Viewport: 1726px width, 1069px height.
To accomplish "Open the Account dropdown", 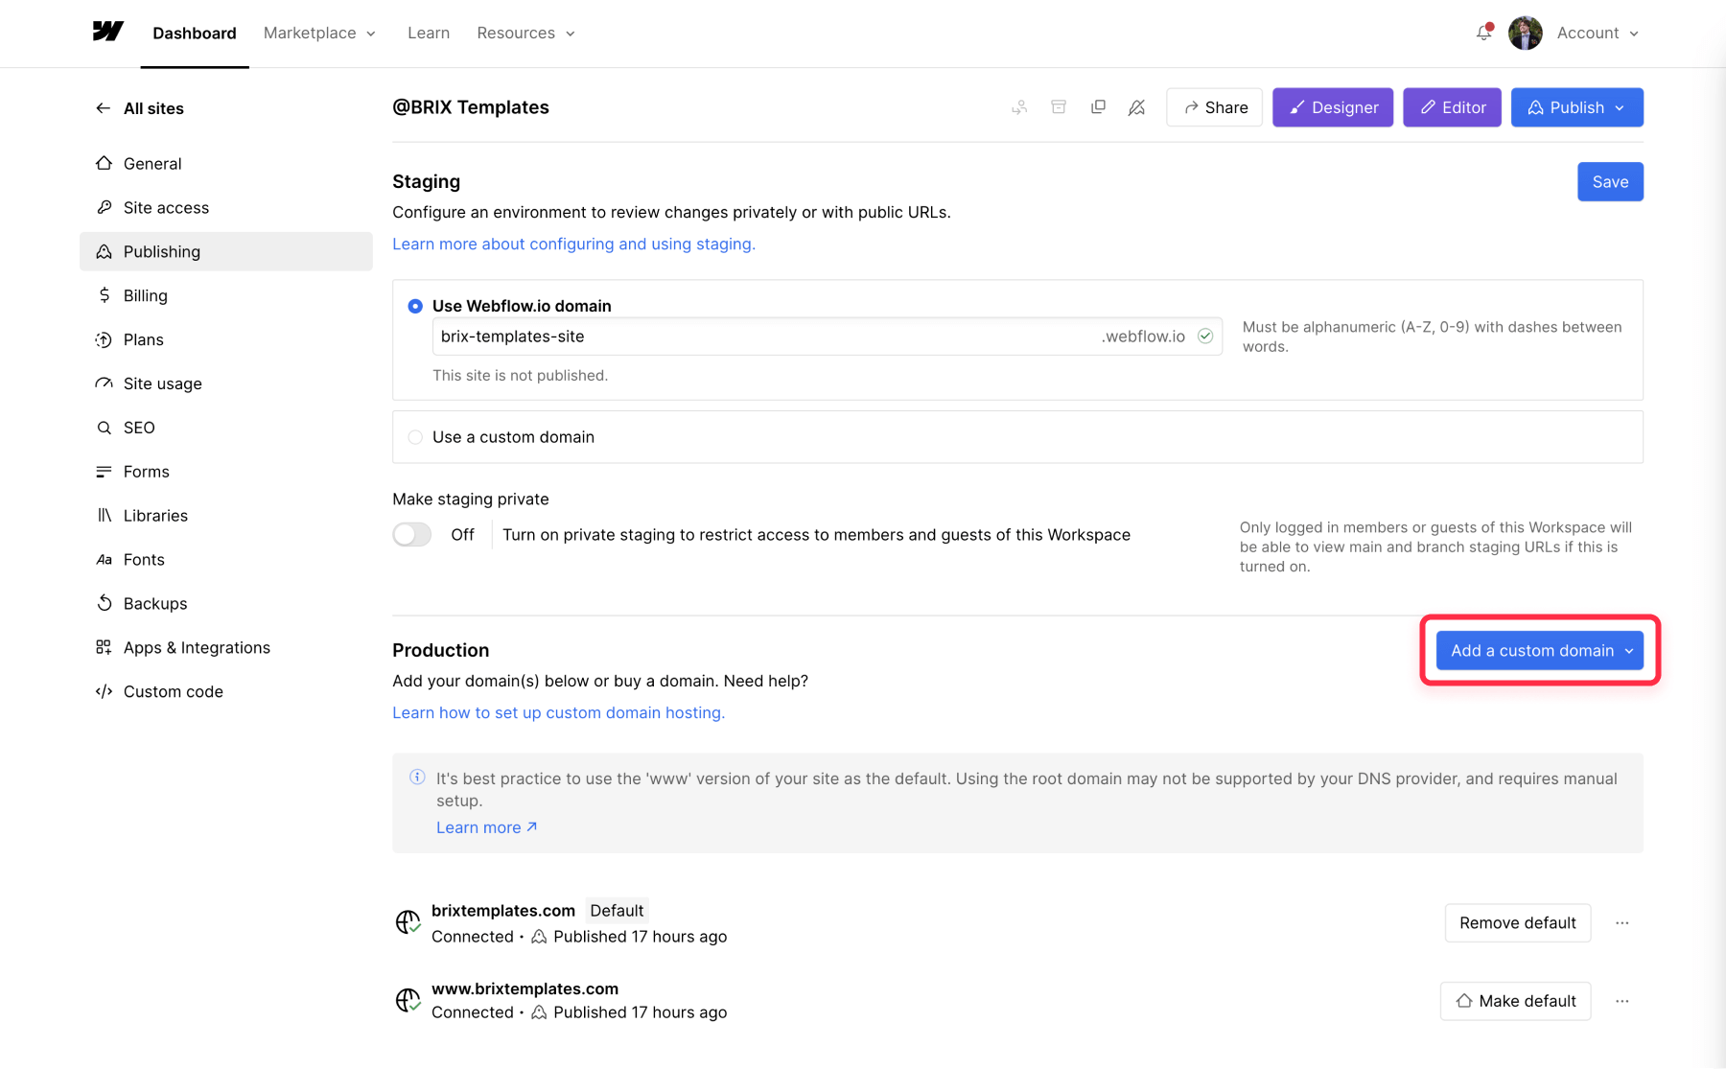I will pos(1598,34).
